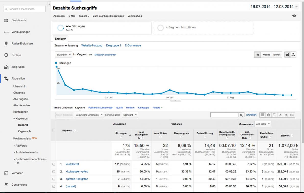Select the performance bar view icon
The width and height of the screenshot is (304, 193).
[x=274, y=115]
